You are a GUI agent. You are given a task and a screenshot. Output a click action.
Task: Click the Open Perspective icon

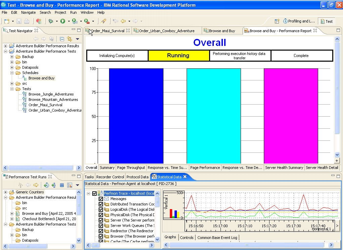277,21
